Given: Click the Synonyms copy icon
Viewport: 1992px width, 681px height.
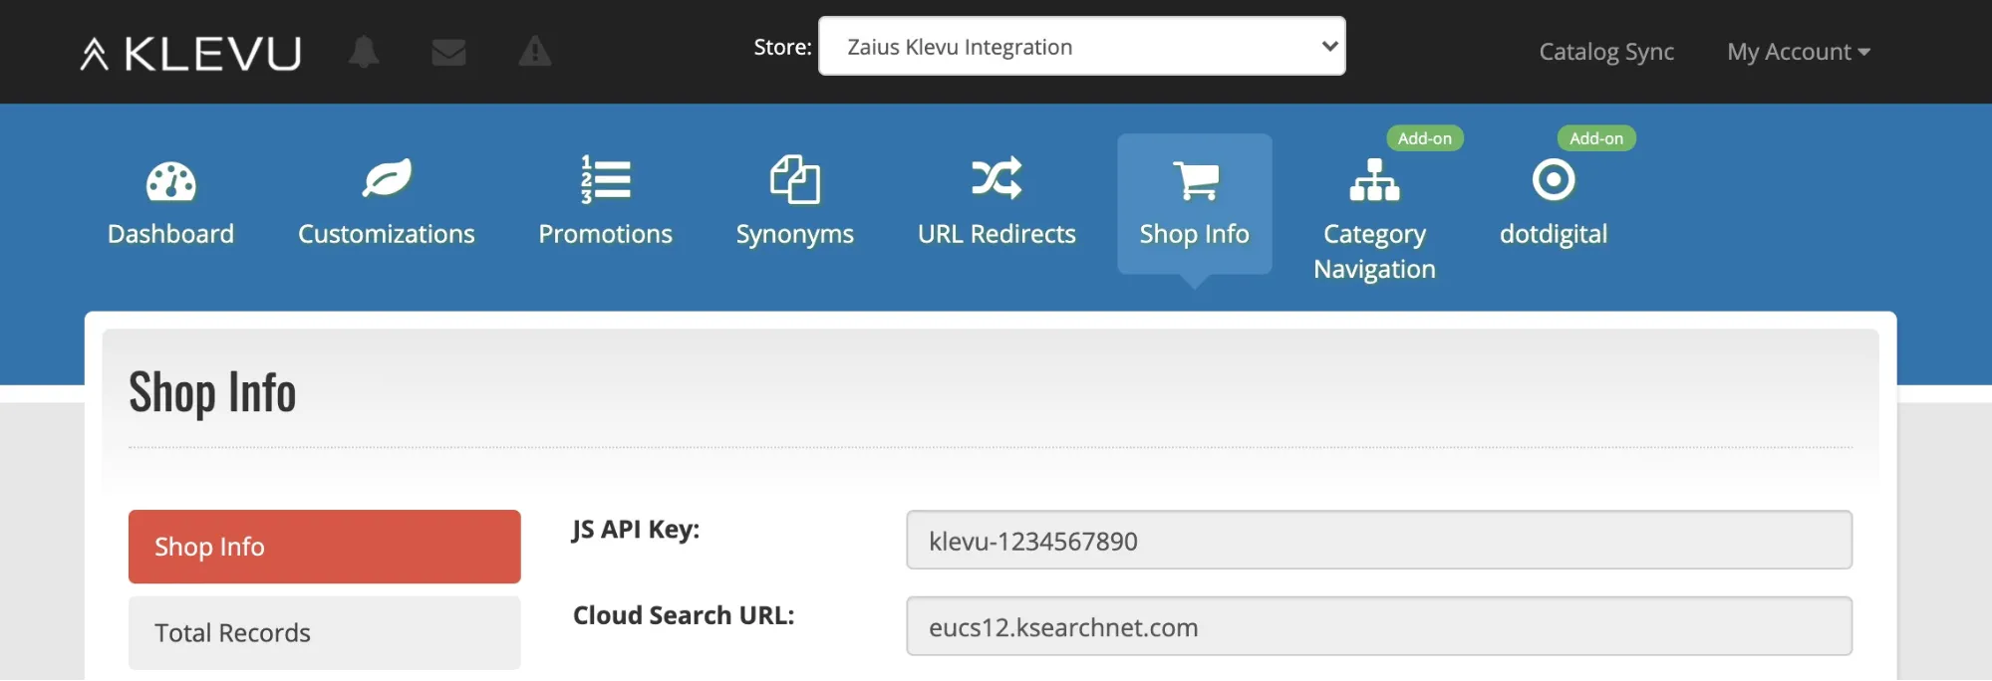Looking at the screenshot, I should pyautogui.click(x=795, y=179).
